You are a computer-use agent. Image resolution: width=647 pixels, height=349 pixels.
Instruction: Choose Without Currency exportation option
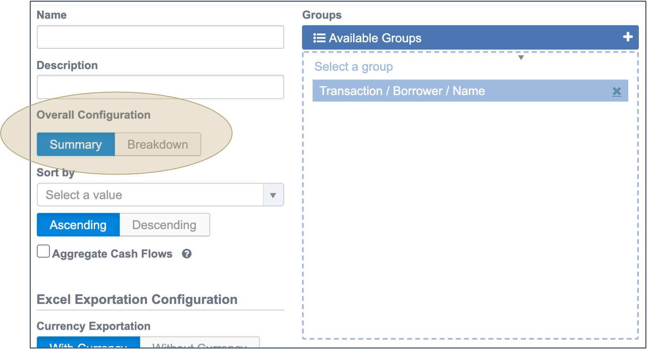click(x=200, y=343)
